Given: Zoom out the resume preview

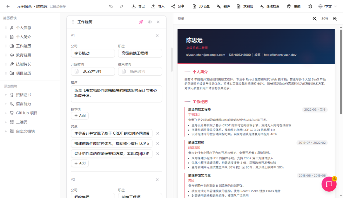Looking at the screenshot, I should click(315, 19).
